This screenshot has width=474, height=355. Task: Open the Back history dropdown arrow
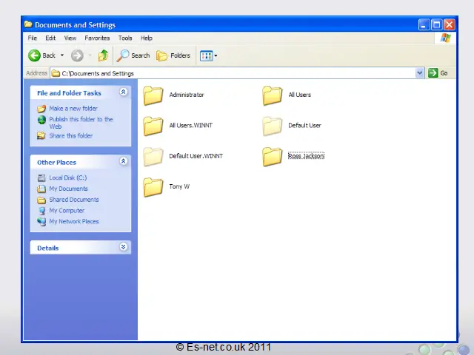tap(62, 55)
